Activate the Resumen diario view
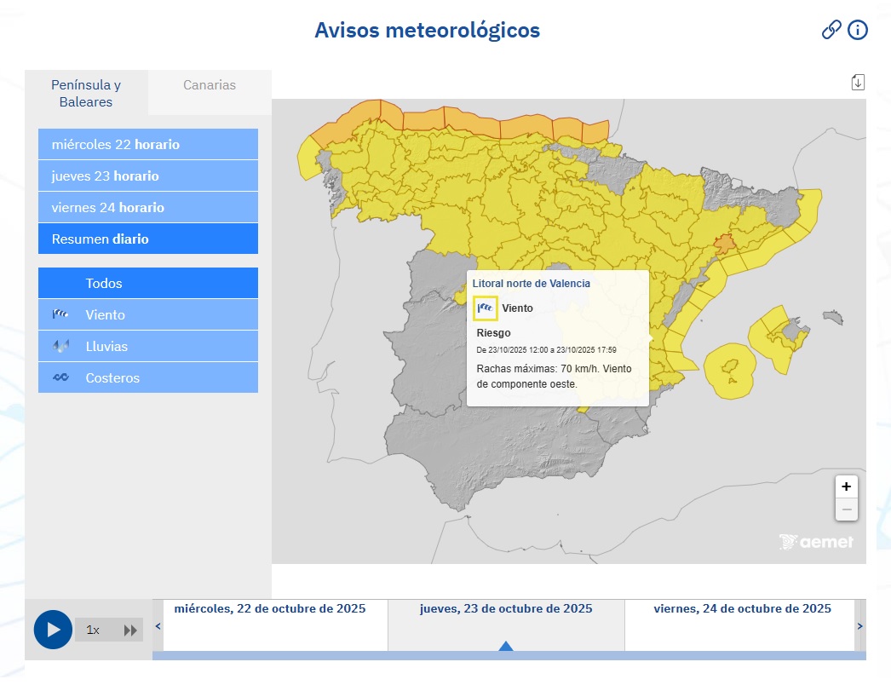 coord(147,239)
